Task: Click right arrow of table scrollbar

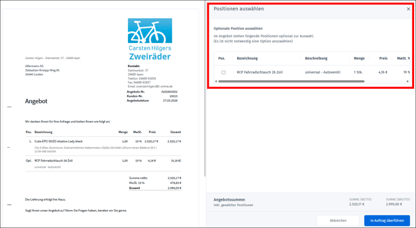Action: click(x=408, y=81)
